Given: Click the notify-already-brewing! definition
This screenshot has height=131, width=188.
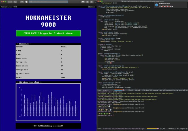Looking at the screenshot, I should pyautogui.click(x=111, y=66).
